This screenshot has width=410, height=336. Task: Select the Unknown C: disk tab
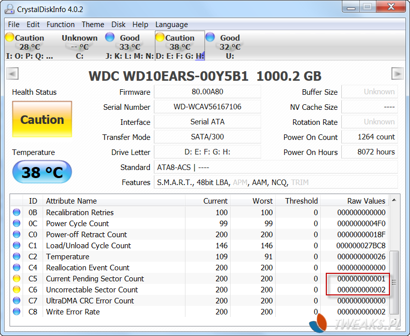[80, 46]
